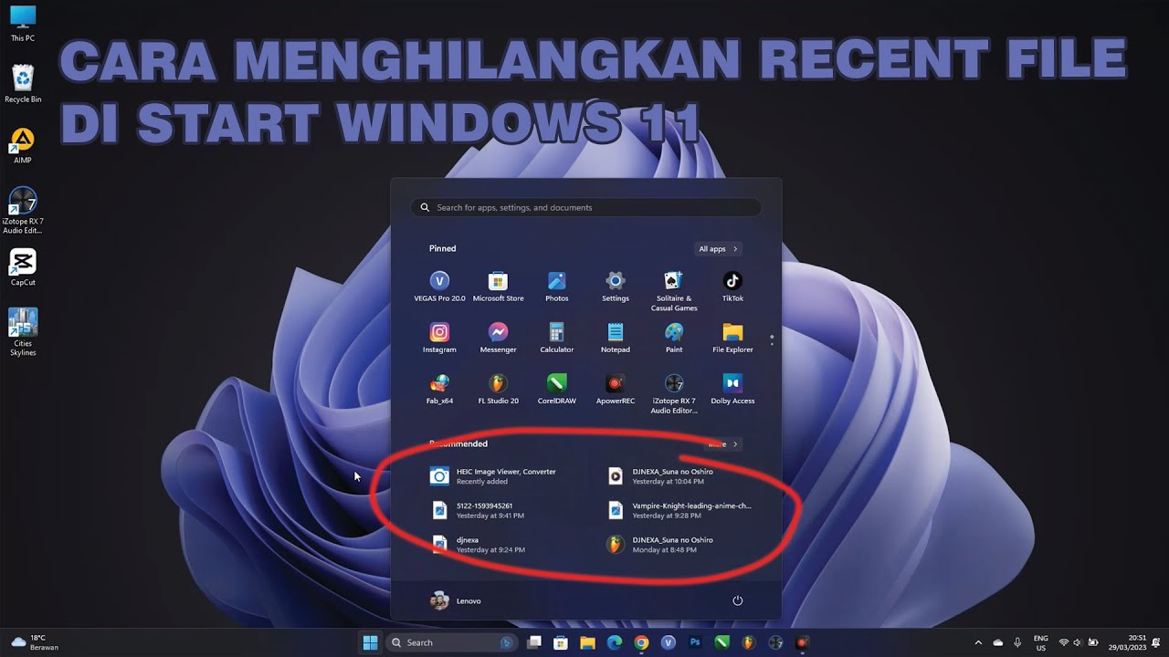Viewport: 1169px width, 657px height.
Task: Open the Bing icon in taskbar search
Action: [x=506, y=642]
